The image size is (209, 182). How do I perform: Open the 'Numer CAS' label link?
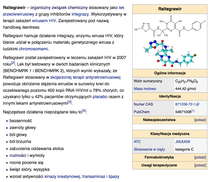pyautogui.click(x=143, y=104)
